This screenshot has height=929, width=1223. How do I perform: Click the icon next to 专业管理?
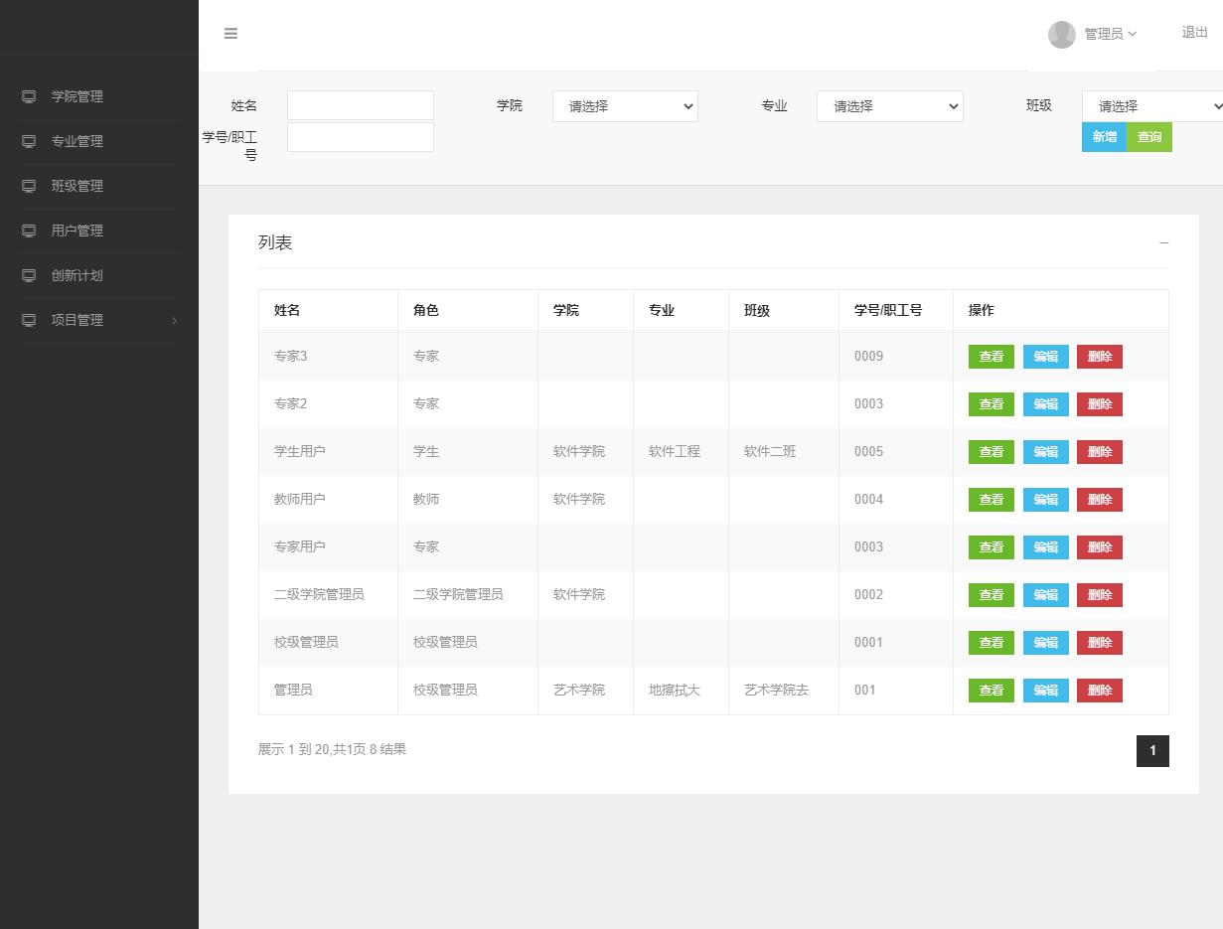28,140
